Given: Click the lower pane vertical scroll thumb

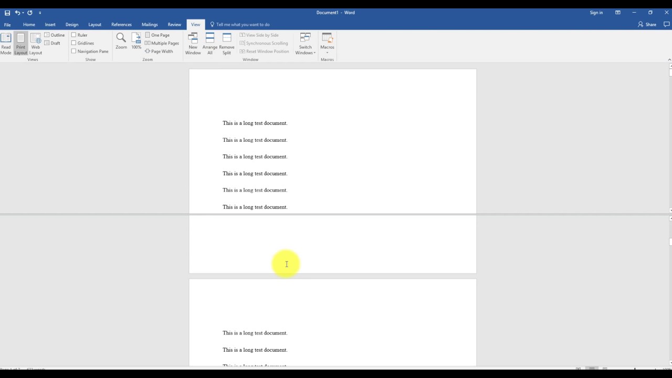Looking at the screenshot, I should click(670, 242).
